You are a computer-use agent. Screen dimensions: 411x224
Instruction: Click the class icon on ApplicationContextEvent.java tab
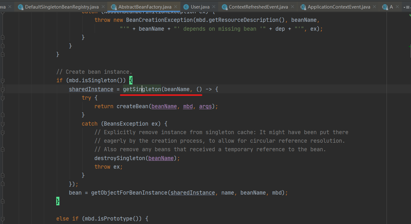[303, 7]
